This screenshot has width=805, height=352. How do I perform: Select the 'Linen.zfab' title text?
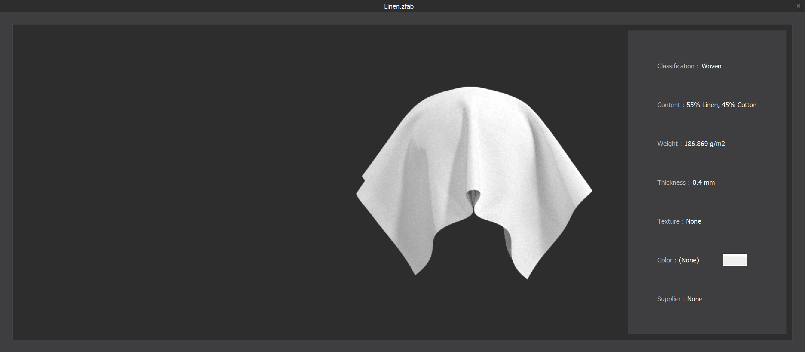pyautogui.click(x=398, y=6)
